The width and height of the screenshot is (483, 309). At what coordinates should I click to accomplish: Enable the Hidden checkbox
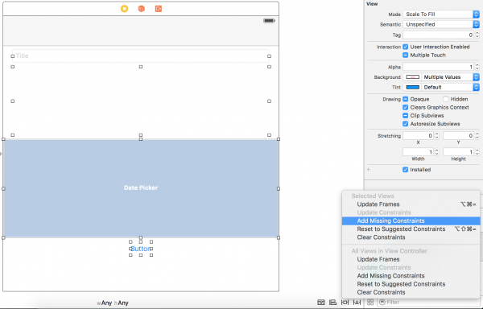pos(446,99)
